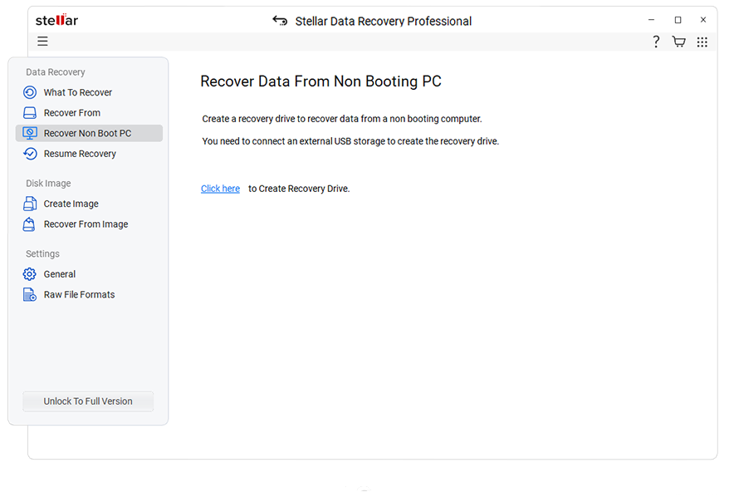Click the Recover From drive icon

(x=30, y=113)
